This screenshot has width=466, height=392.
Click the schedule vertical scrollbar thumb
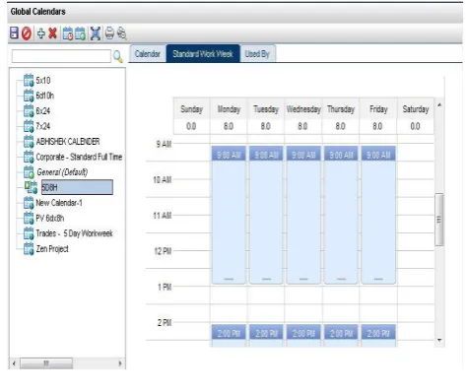(439, 220)
